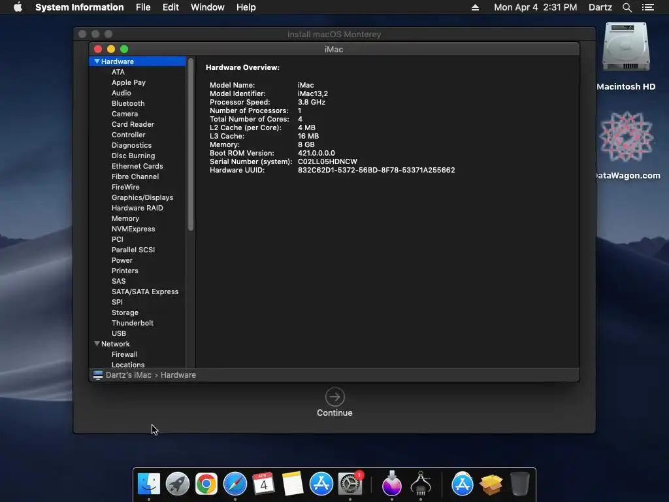The image size is (669, 502).
Task: Select Disc Burning in the sidebar
Action: tap(133, 156)
